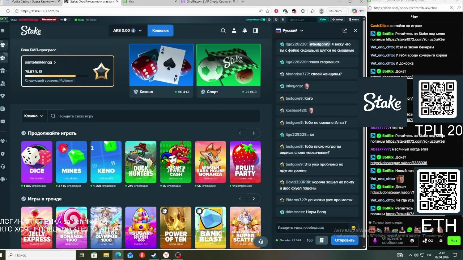Click the gift promotions icon in sidebar
Screen dimensions: 463x260
pyautogui.click(x=3, y=71)
